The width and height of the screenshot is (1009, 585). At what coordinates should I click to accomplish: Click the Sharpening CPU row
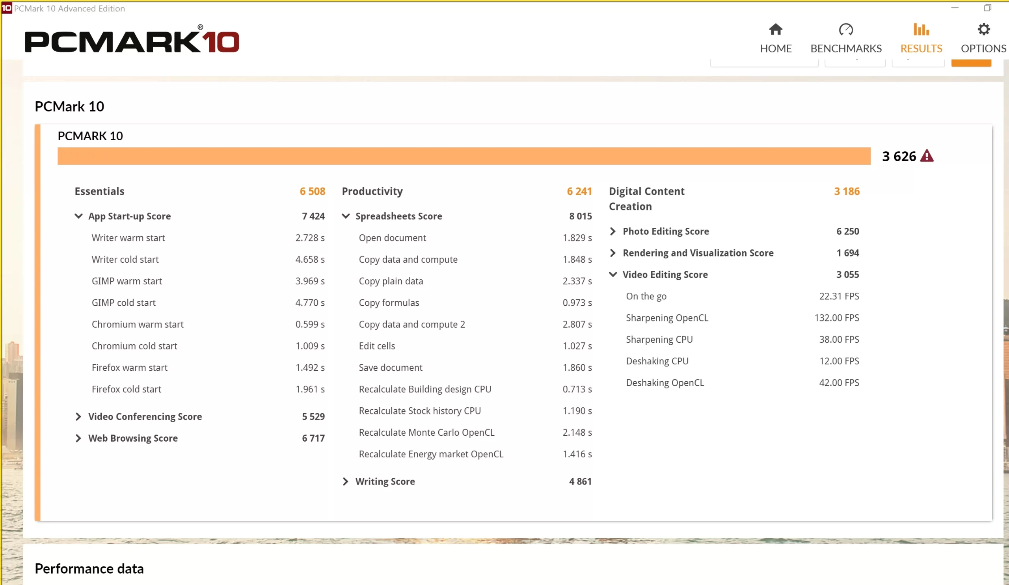[743, 339]
